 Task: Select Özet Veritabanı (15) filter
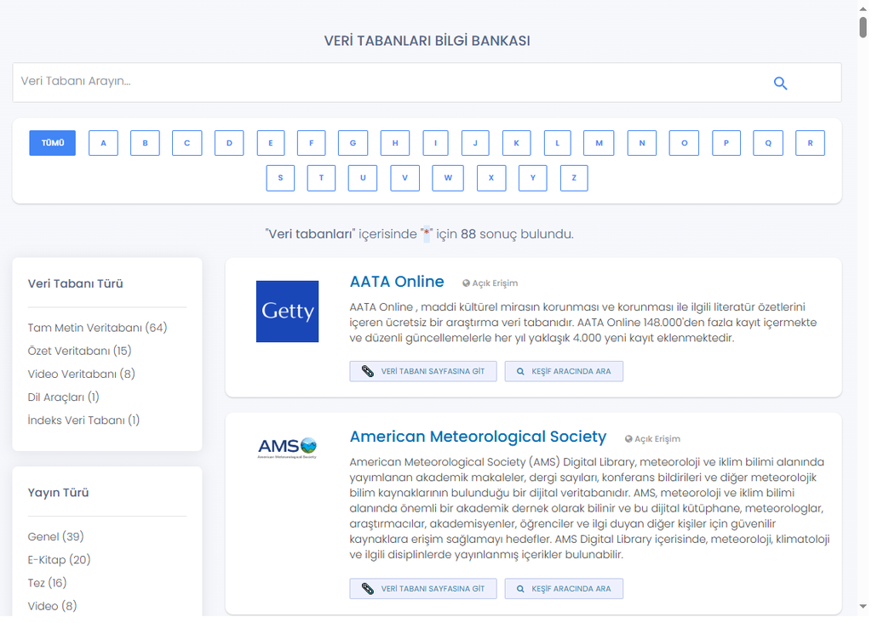[x=79, y=351]
